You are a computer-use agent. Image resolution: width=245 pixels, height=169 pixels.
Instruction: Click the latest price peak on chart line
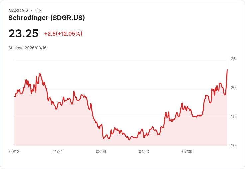click(227, 70)
